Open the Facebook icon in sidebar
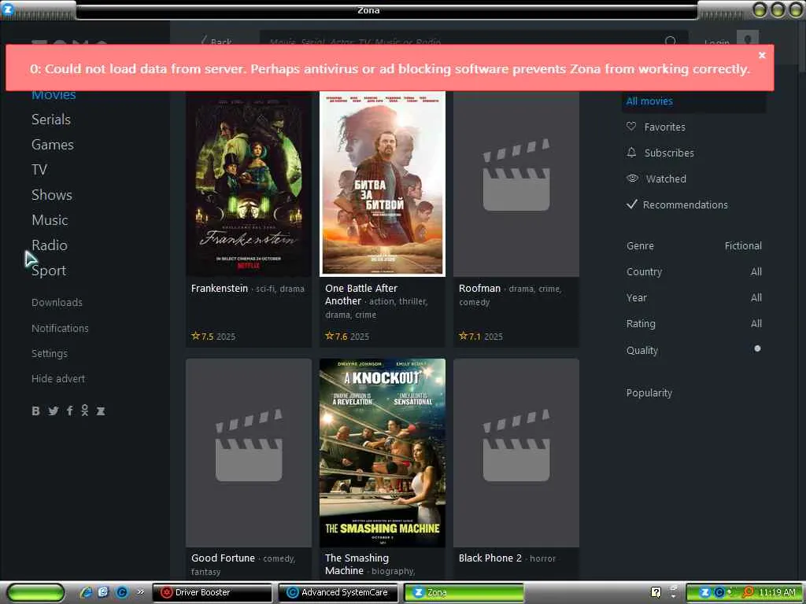The height and width of the screenshot is (604, 806). [70, 411]
